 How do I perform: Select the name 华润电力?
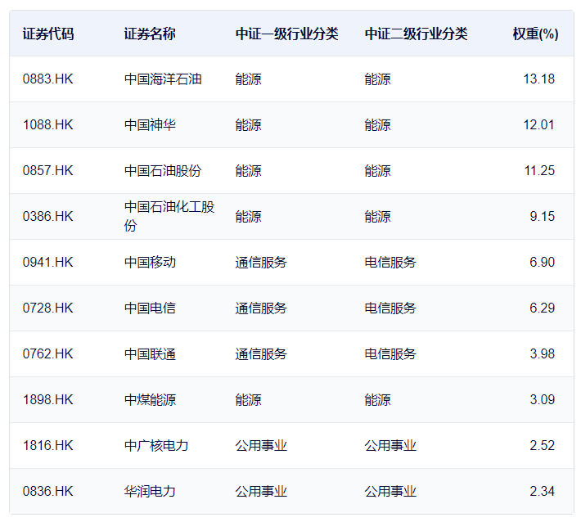pos(150,491)
